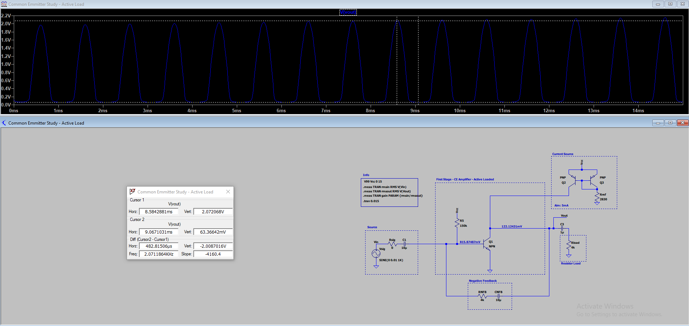Click the Aim: 5mA comment
The image size is (689, 326).
click(561, 205)
